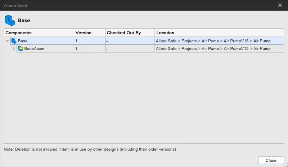Screen dimensions: 288x167
Task: Select the Base part icon in tree
Action: point(14,41)
